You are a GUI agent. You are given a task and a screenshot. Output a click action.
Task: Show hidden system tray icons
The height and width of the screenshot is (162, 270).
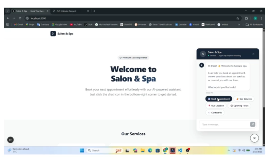pos(228,151)
